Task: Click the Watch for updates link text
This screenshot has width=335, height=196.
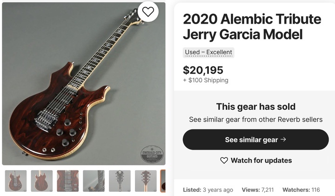Action: click(261, 160)
